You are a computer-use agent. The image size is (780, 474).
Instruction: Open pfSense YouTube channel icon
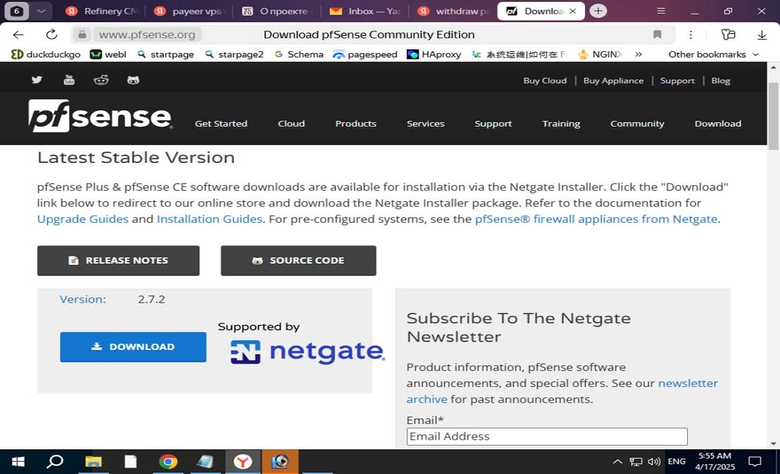tap(69, 80)
